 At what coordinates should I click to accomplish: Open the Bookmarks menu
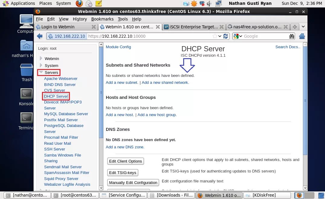pyautogui.click(x=102, y=19)
